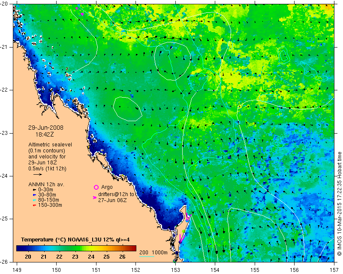Click the '18:42Z' time text
The image size is (343, 274).
tap(45, 134)
